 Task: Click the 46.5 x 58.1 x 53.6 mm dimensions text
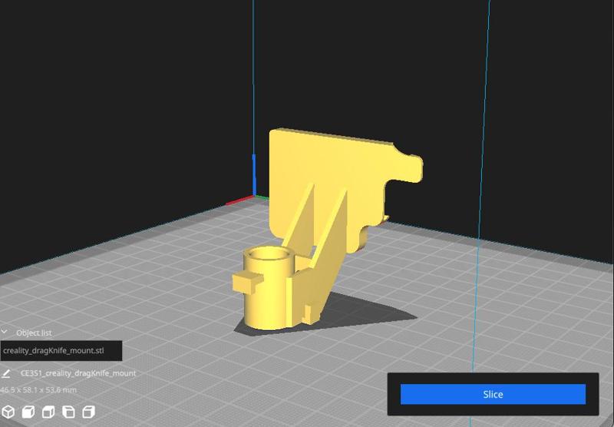38,390
